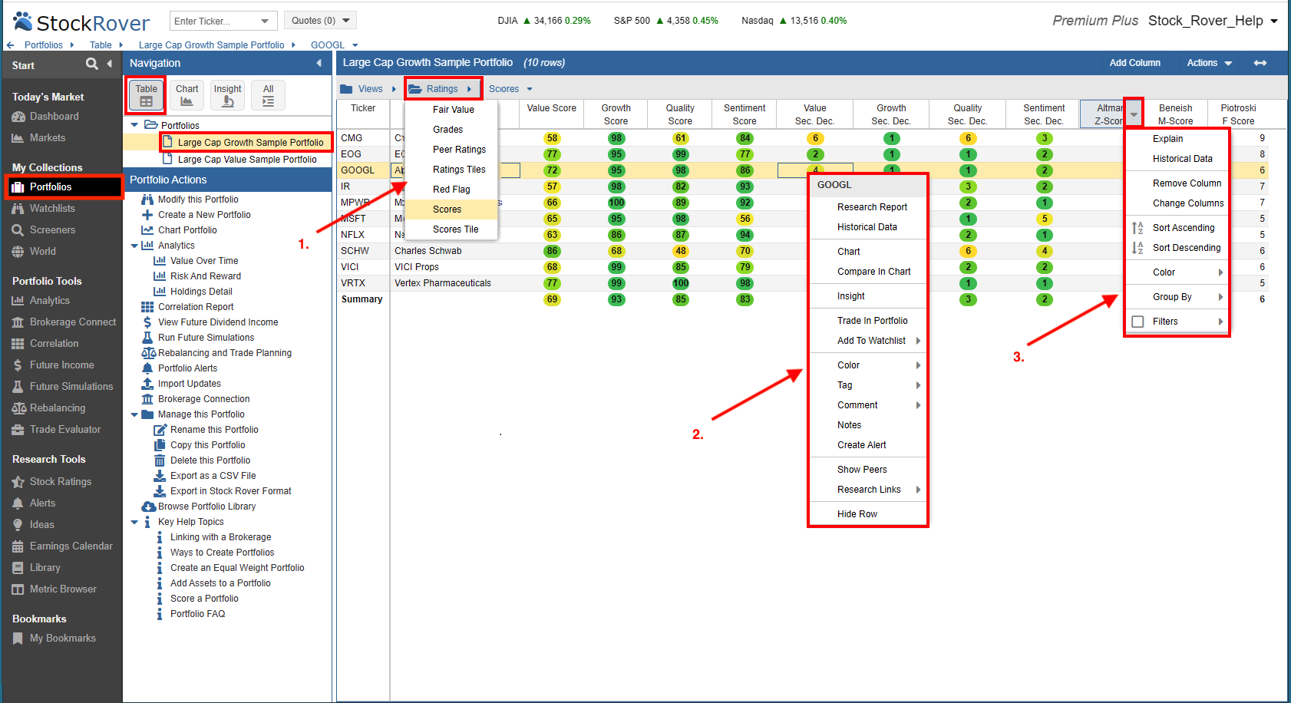Toggle the Filters checkbox in column menu
The height and width of the screenshot is (703, 1291).
click(1137, 322)
